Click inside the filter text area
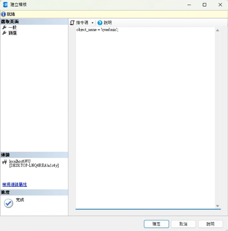The width and height of the screenshot is (228, 231). pos(145,118)
